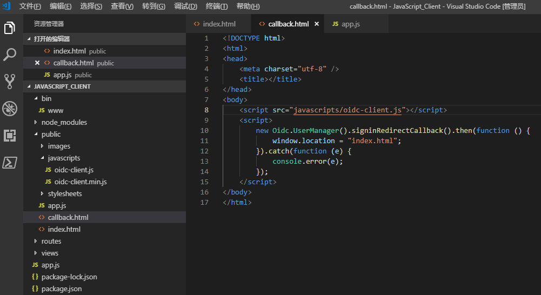This screenshot has height=295, width=541.
Task: Switch to the index.html editor tab
Action: (x=219, y=24)
